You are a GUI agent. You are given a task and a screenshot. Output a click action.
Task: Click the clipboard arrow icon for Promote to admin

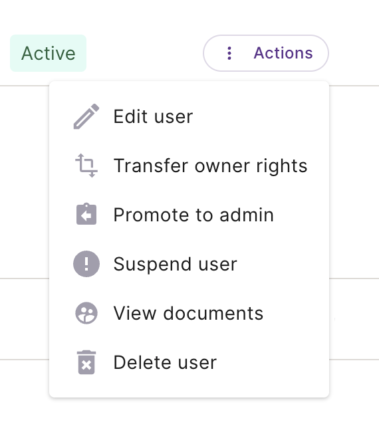pyautogui.click(x=86, y=214)
